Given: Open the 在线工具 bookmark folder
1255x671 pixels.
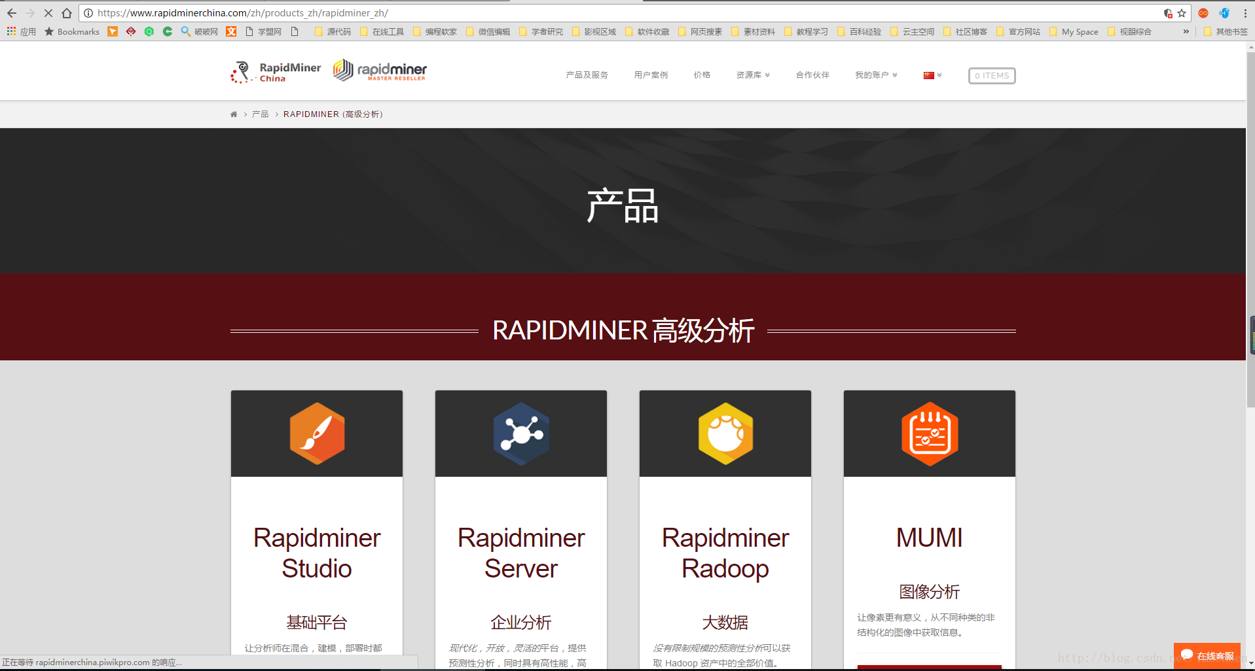Looking at the screenshot, I should (x=382, y=31).
